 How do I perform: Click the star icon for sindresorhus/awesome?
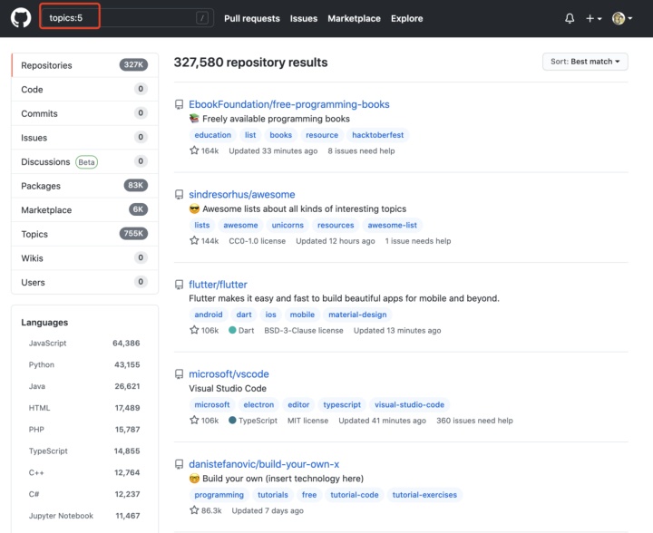pos(194,241)
